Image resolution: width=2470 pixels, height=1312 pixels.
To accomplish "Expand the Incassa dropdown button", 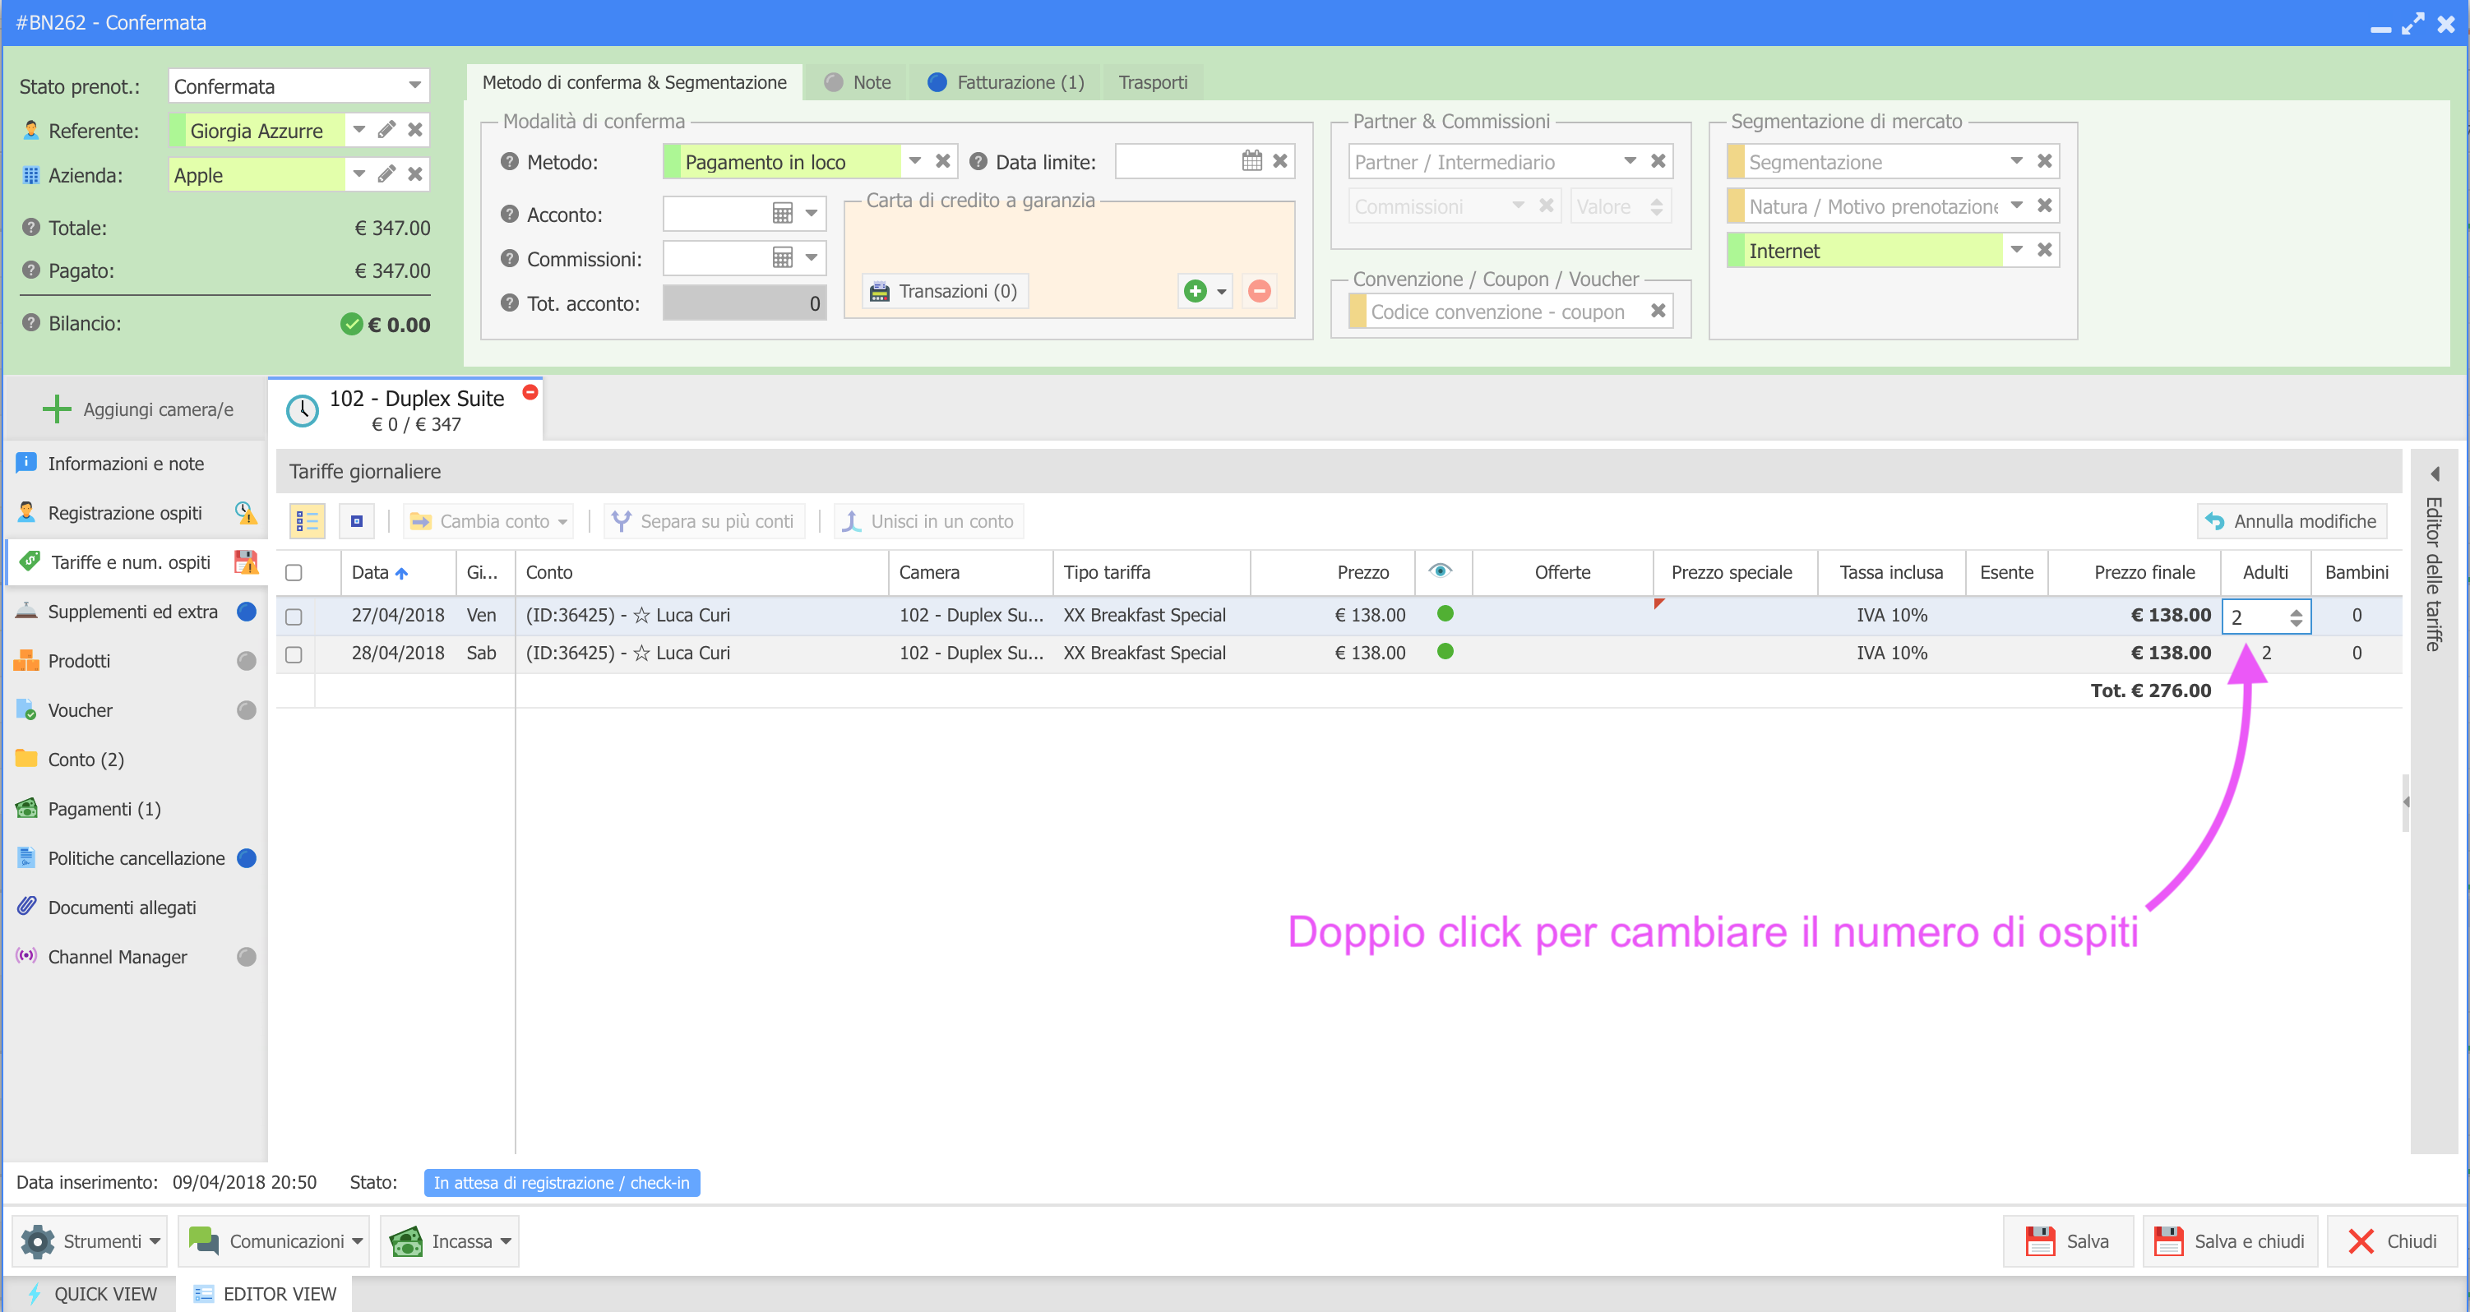I will click(x=450, y=1242).
